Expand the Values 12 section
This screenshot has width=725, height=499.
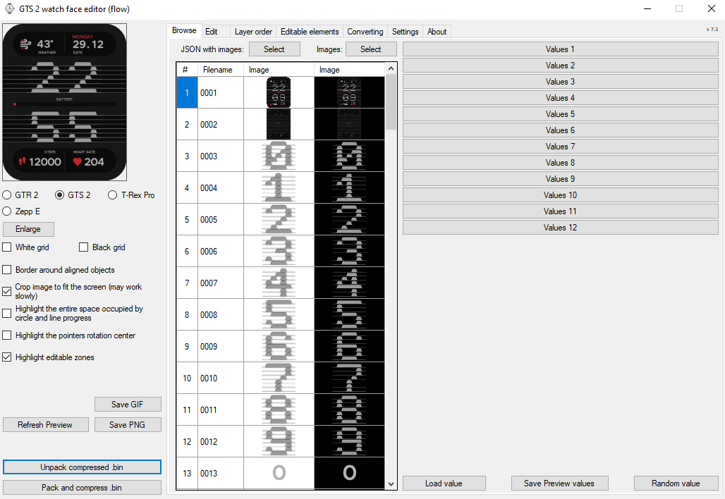pyautogui.click(x=561, y=227)
